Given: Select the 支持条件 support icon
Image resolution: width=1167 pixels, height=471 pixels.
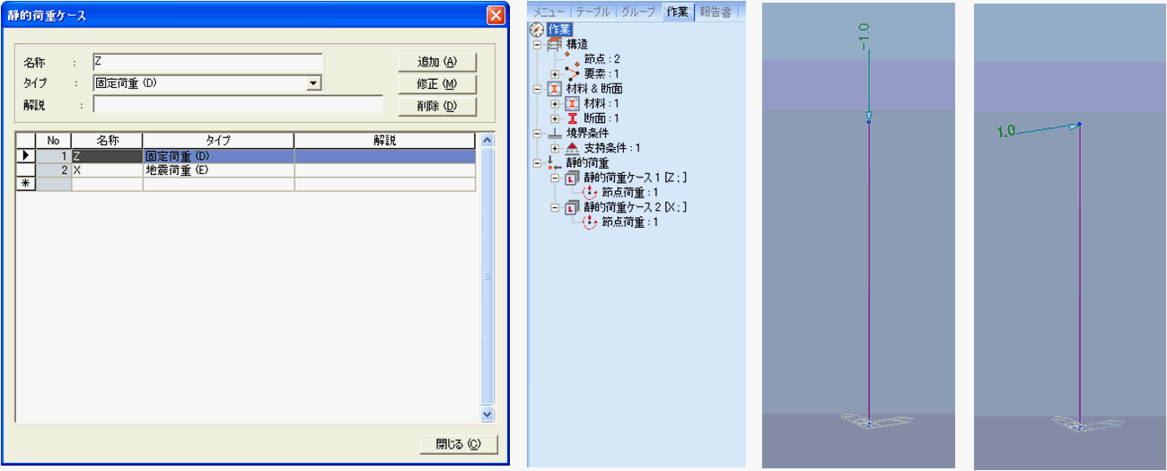Looking at the screenshot, I should 571,148.
